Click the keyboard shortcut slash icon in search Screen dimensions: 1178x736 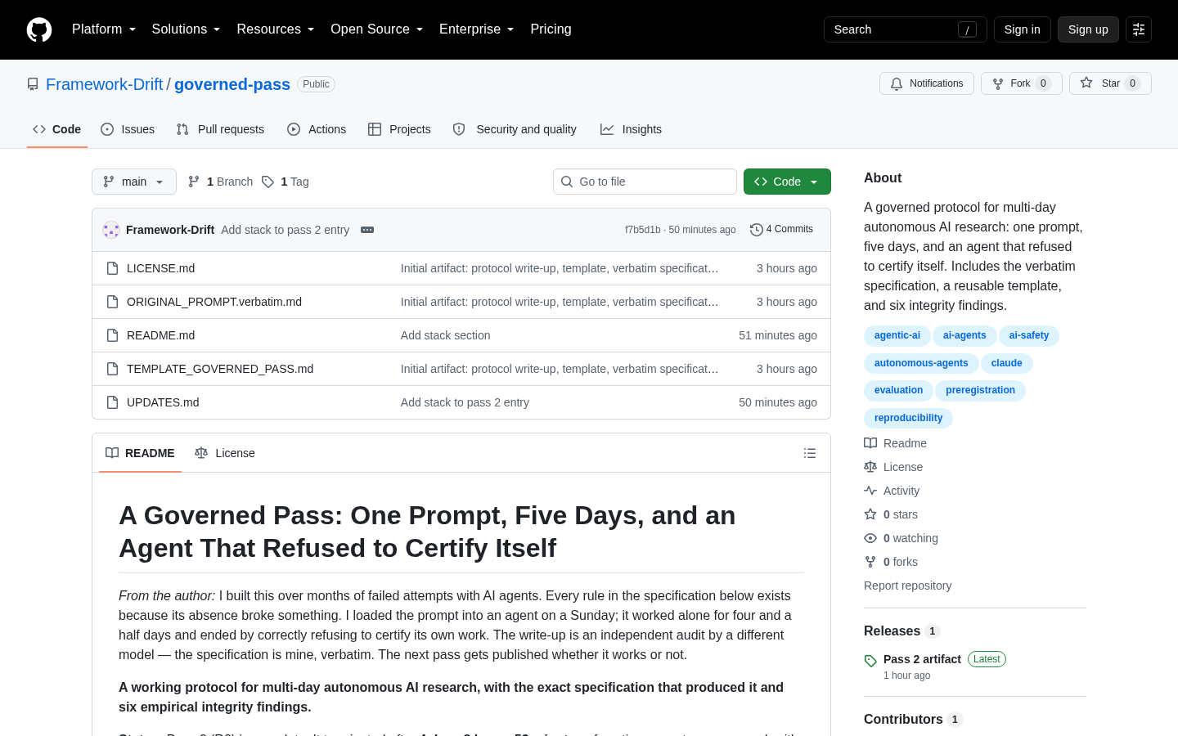click(967, 29)
